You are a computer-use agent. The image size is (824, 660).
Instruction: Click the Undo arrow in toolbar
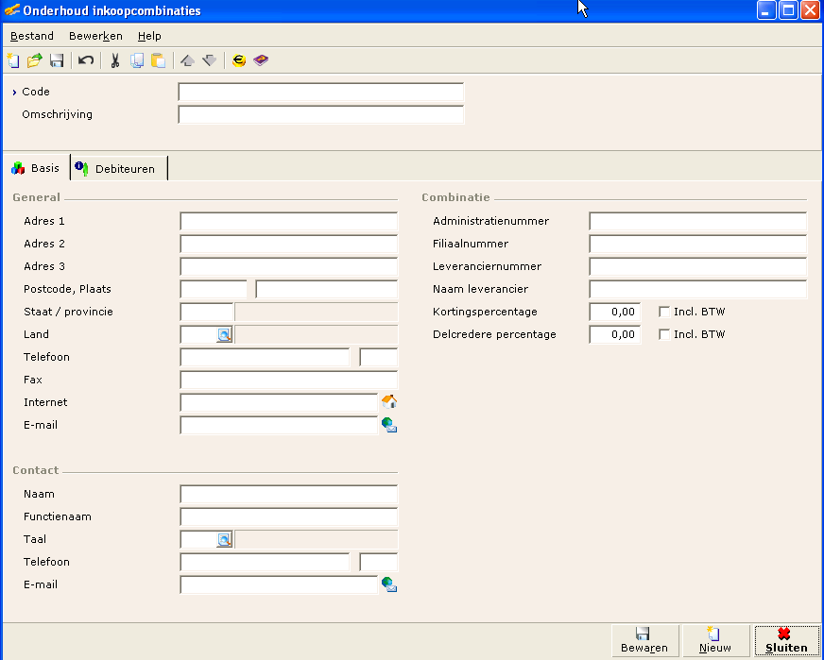pos(86,60)
